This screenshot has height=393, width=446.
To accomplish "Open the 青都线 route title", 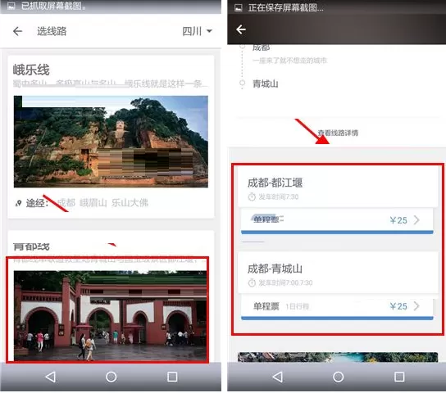I will pos(31,246).
